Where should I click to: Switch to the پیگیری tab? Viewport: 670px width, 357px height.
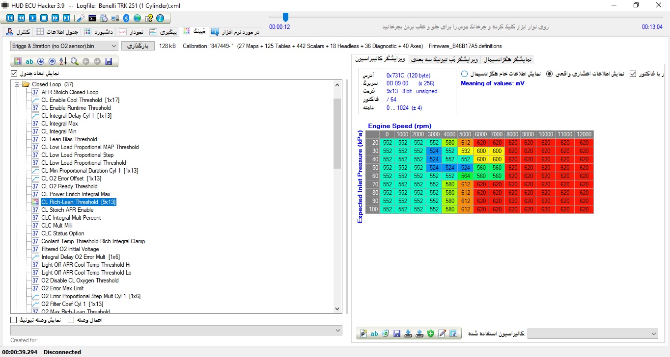163,32
